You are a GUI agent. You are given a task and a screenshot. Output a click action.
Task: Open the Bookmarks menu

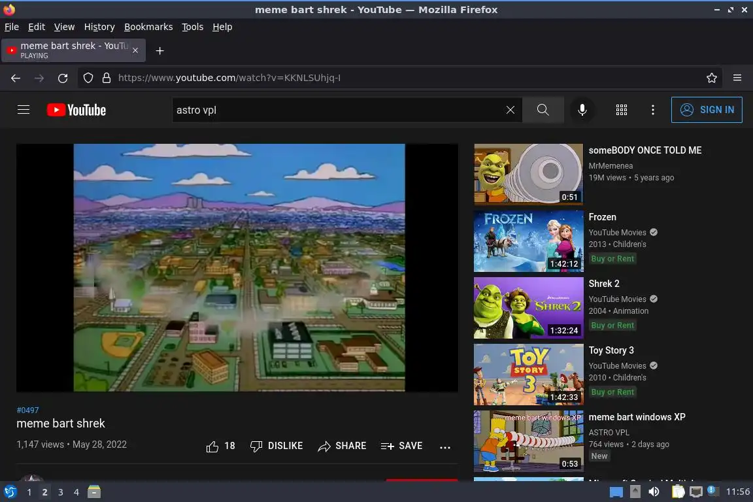pyautogui.click(x=148, y=27)
